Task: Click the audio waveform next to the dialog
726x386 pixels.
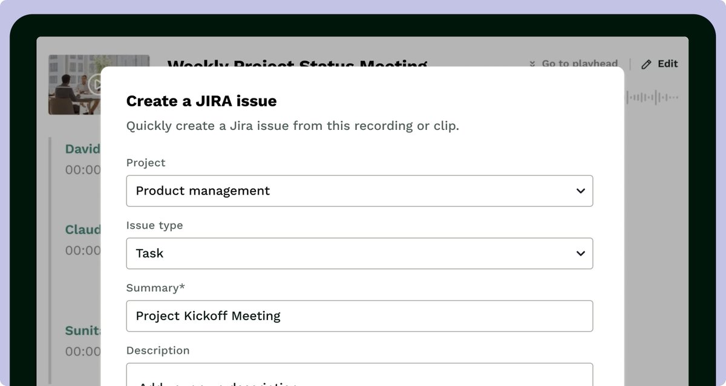Action: (652, 97)
